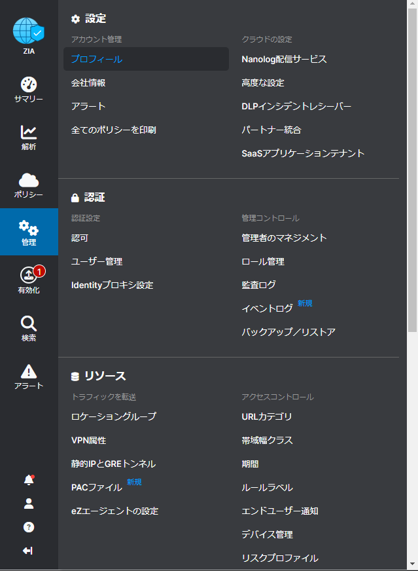The image size is (418, 571).
Task: Open 監査ログ
Action: pos(258,285)
